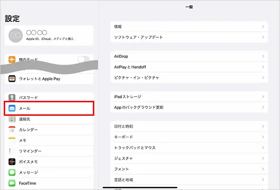Open Apple ID, iCloud account details
Viewport: 280px width, 190px height.
coord(49,35)
